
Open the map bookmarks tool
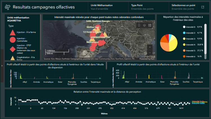pos(139,25)
